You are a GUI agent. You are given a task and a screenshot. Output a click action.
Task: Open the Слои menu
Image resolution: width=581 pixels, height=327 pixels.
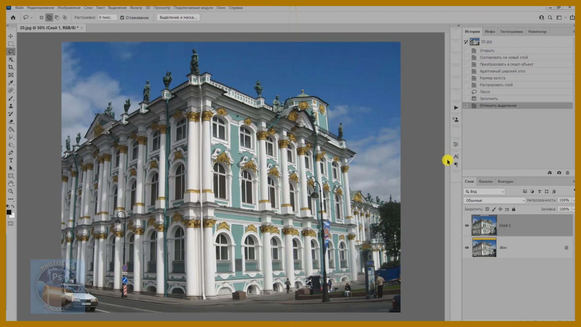pyautogui.click(x=88, y=8)
